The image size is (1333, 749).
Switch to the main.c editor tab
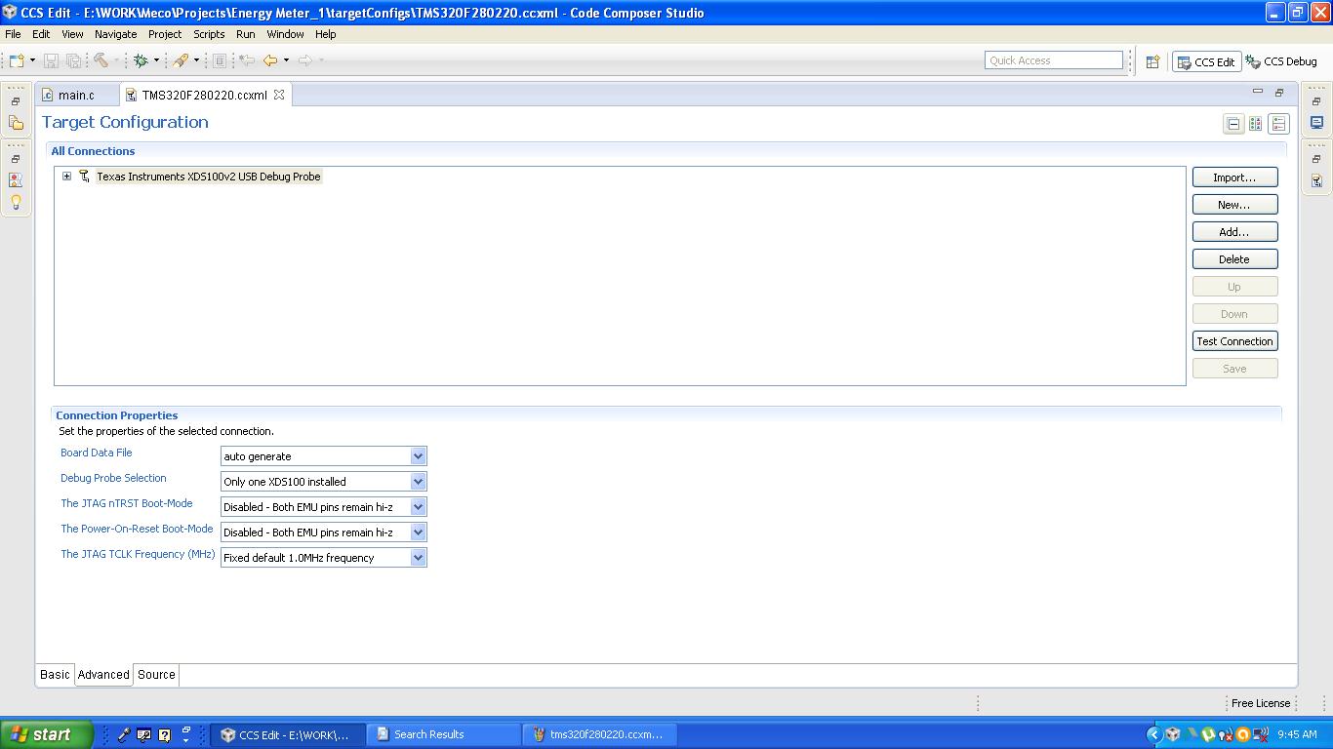pyautogui.click(x=76, y=96)
